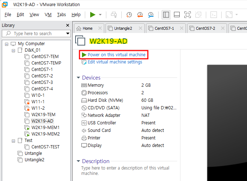Viewport: 247px width, 181px height.
Task: Open the stretch display dropdown arrow
Action: pyautogui.click(x=237, y=15)
